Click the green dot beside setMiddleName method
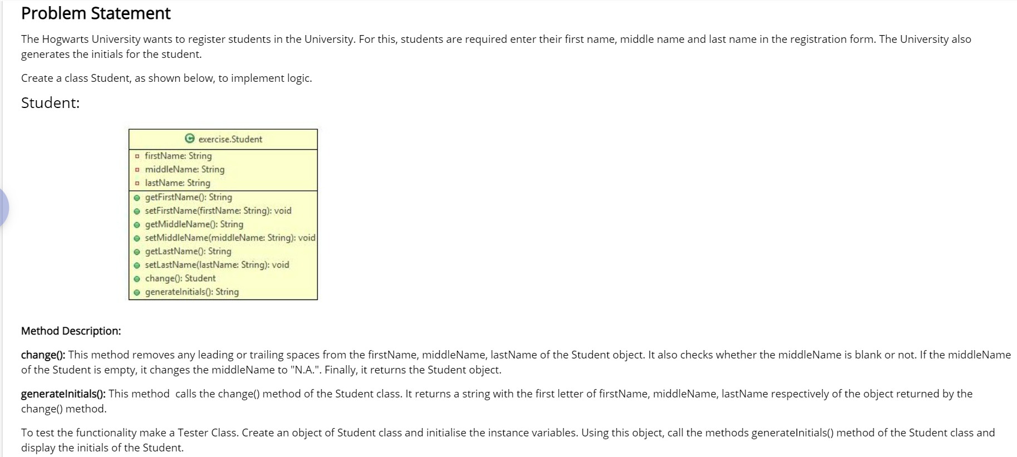The image size is (1017, 457). [137, 238]
